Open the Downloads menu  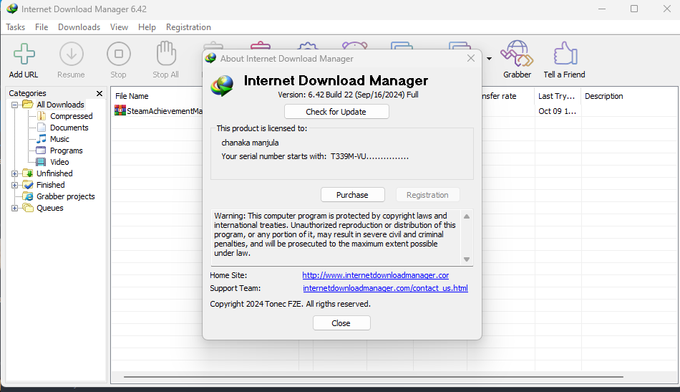[x=79, y=27]
